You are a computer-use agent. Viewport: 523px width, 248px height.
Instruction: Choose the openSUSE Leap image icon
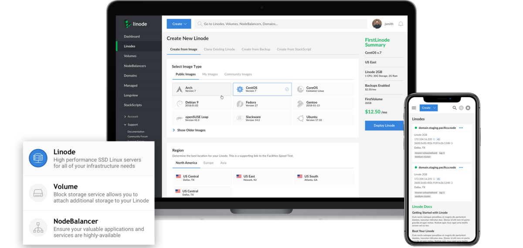pos(180,118)
